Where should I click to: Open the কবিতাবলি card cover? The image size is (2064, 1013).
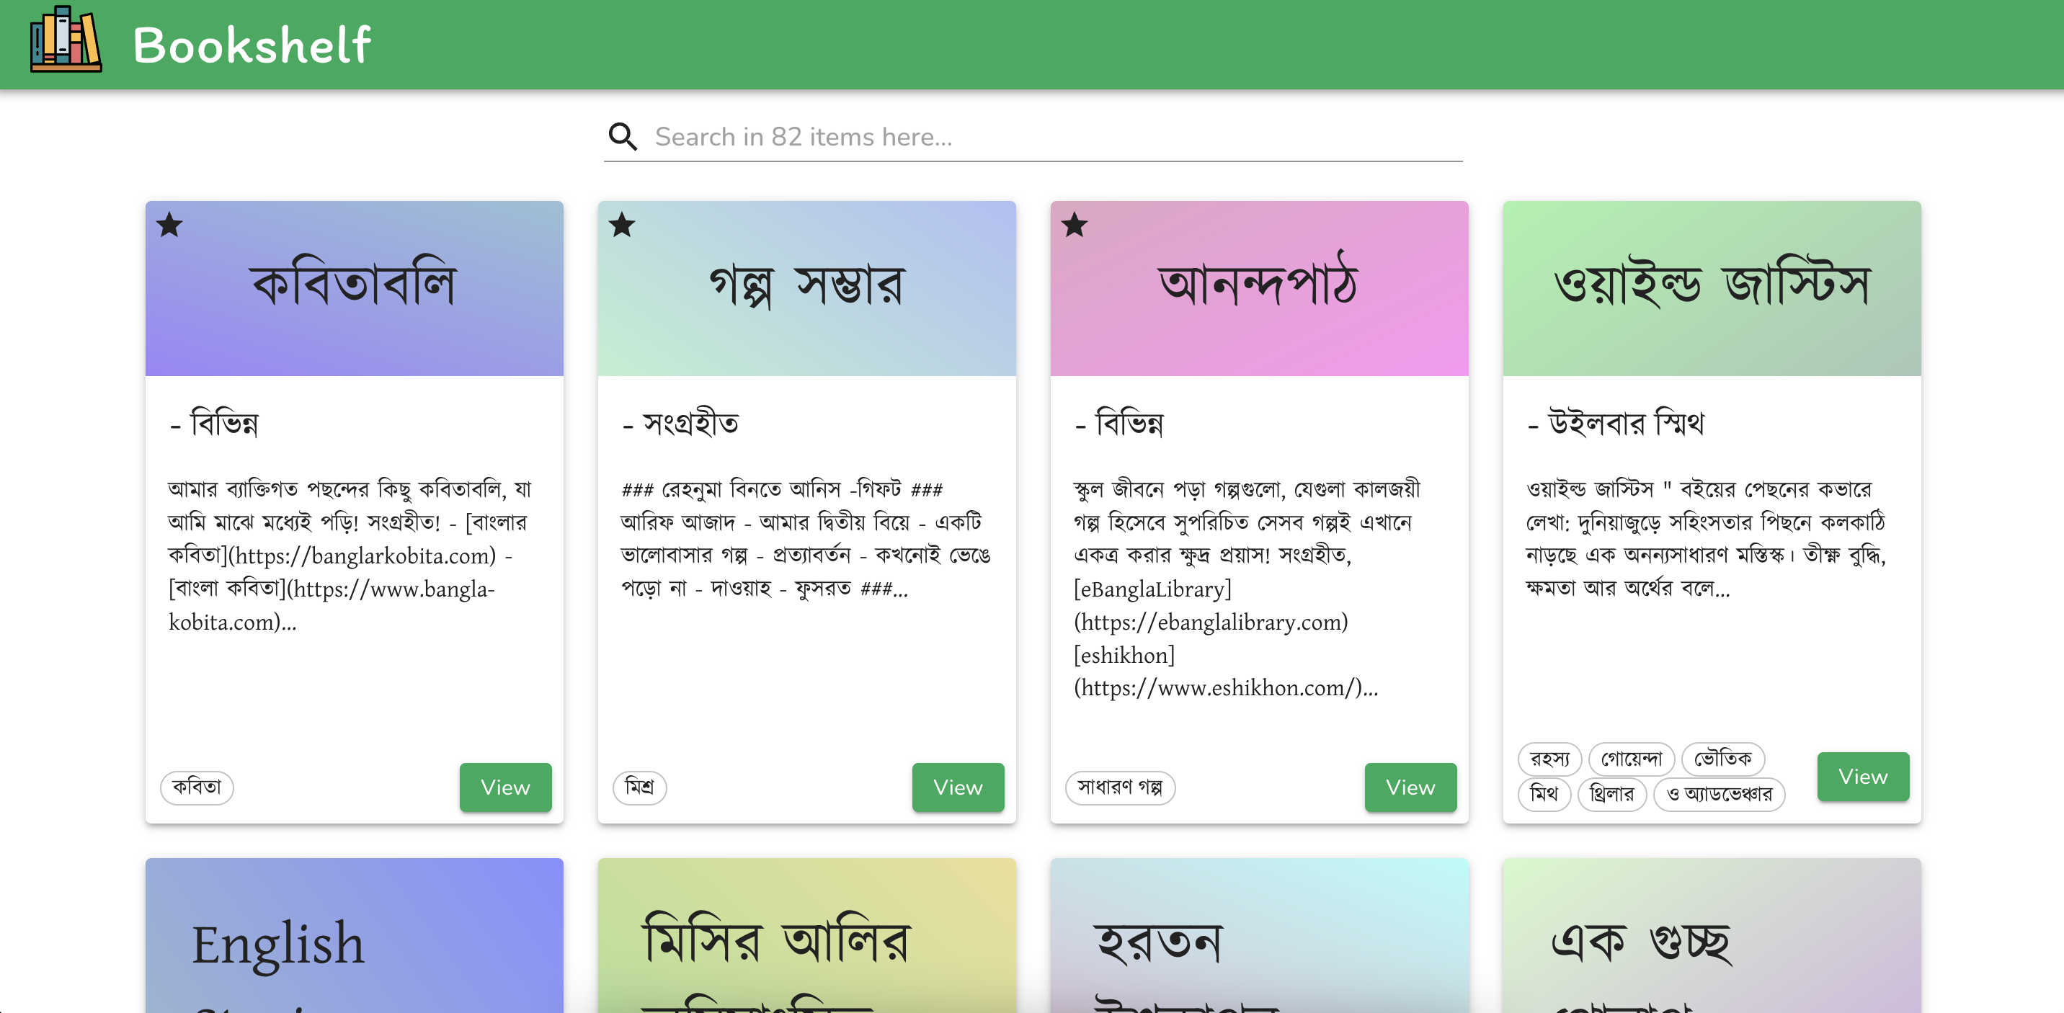[x=354, y=288]
